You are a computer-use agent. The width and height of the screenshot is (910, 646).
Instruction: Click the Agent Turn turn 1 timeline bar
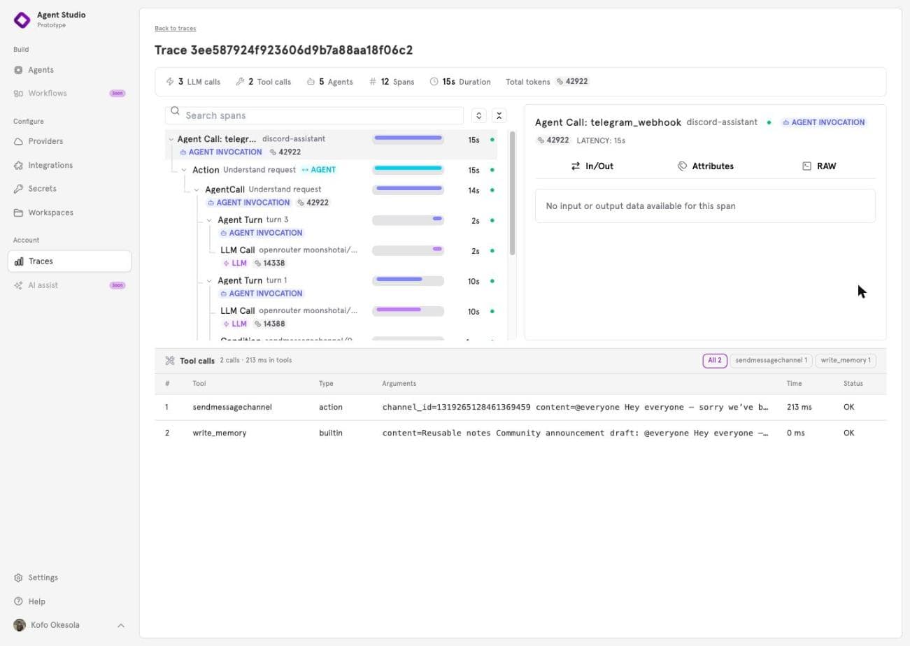pos(408,280)
